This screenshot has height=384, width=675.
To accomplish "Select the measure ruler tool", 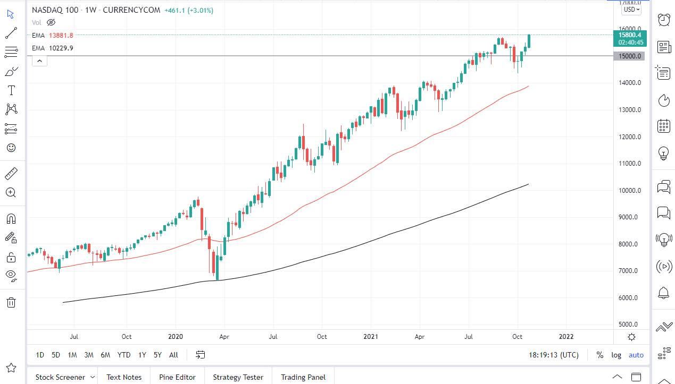I will click(11, 173).
